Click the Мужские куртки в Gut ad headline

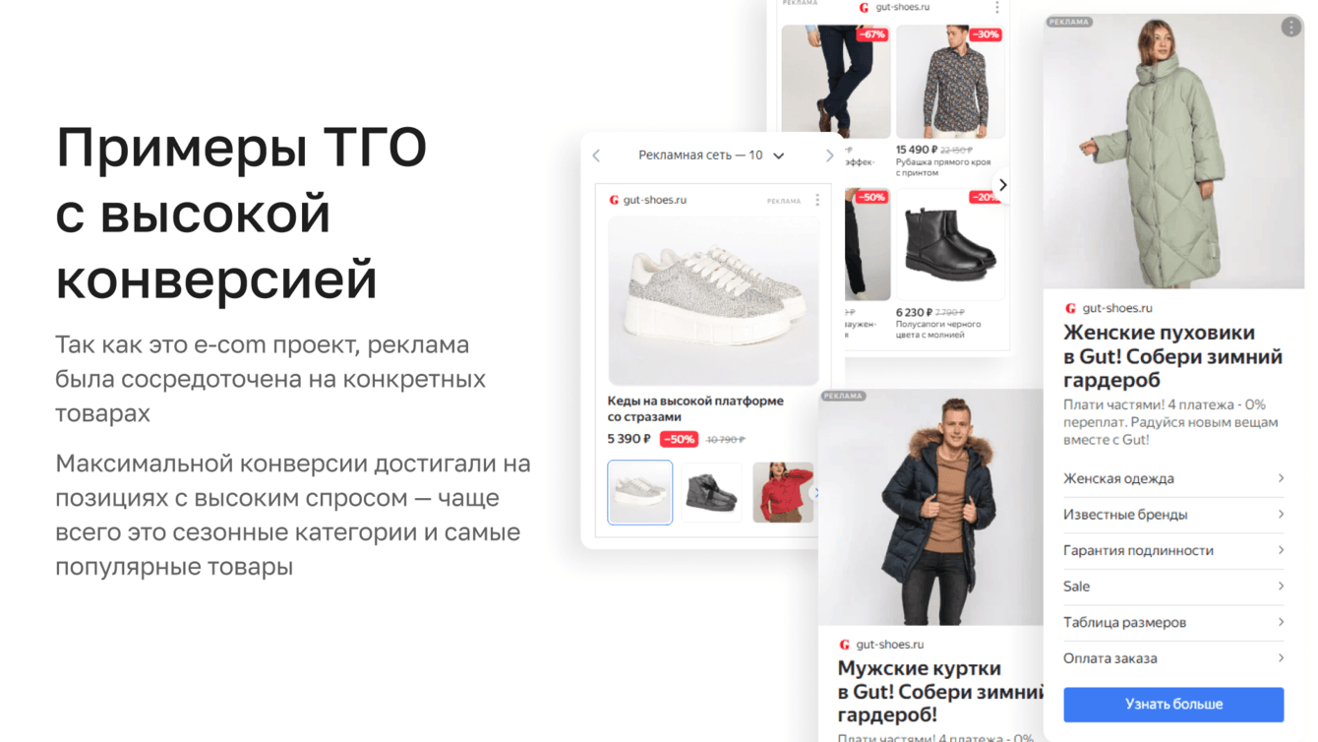(940, 692)
